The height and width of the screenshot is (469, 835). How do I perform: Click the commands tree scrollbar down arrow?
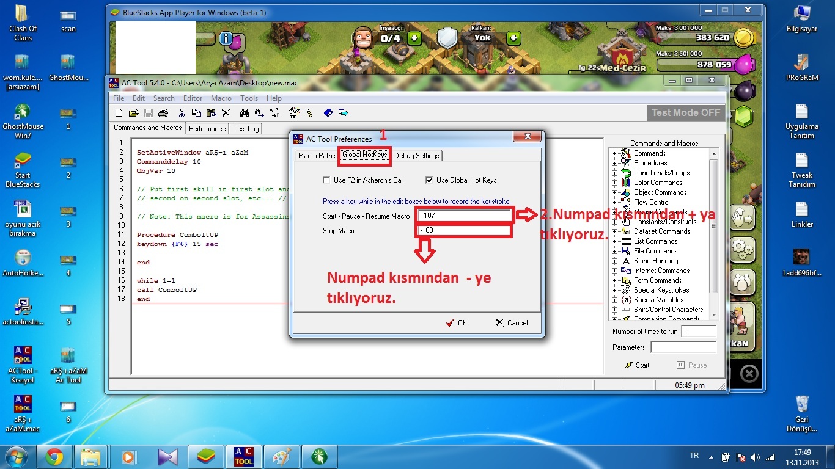[x=713, y=316]
